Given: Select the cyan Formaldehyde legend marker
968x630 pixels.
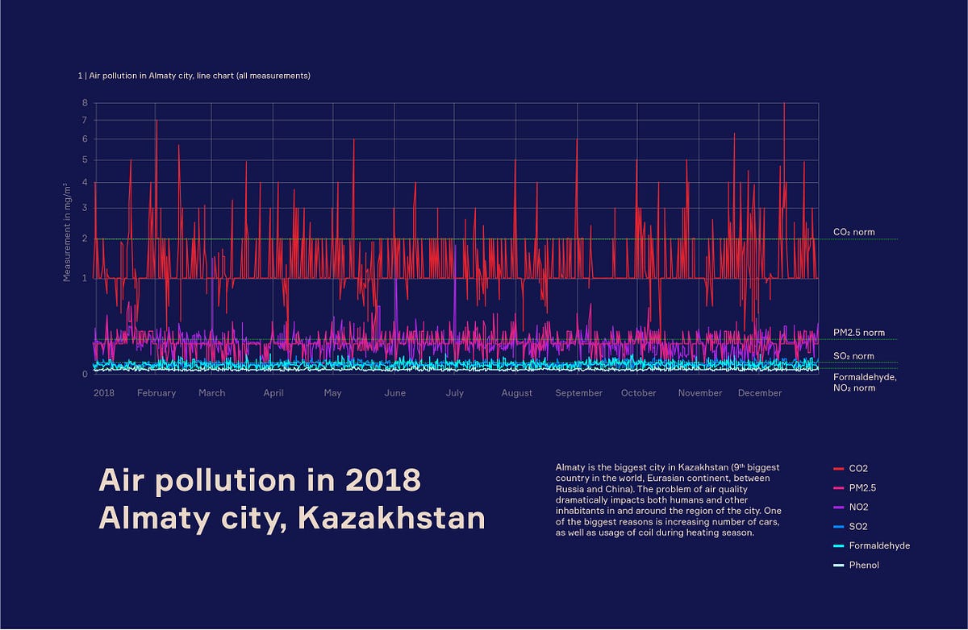Looking at the screenshot, I should click(x=839, y=545).
